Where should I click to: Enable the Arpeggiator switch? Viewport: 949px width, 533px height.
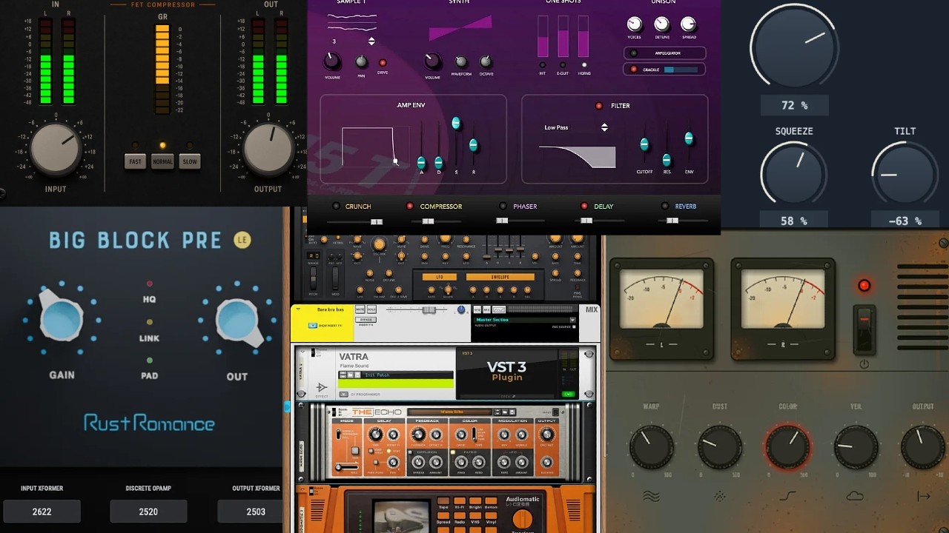pyautogui.click(x=634, y=53)
